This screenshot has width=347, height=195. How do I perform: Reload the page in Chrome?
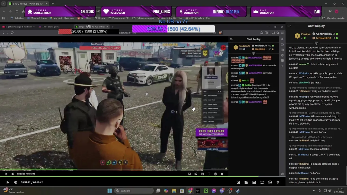[17, 11]
